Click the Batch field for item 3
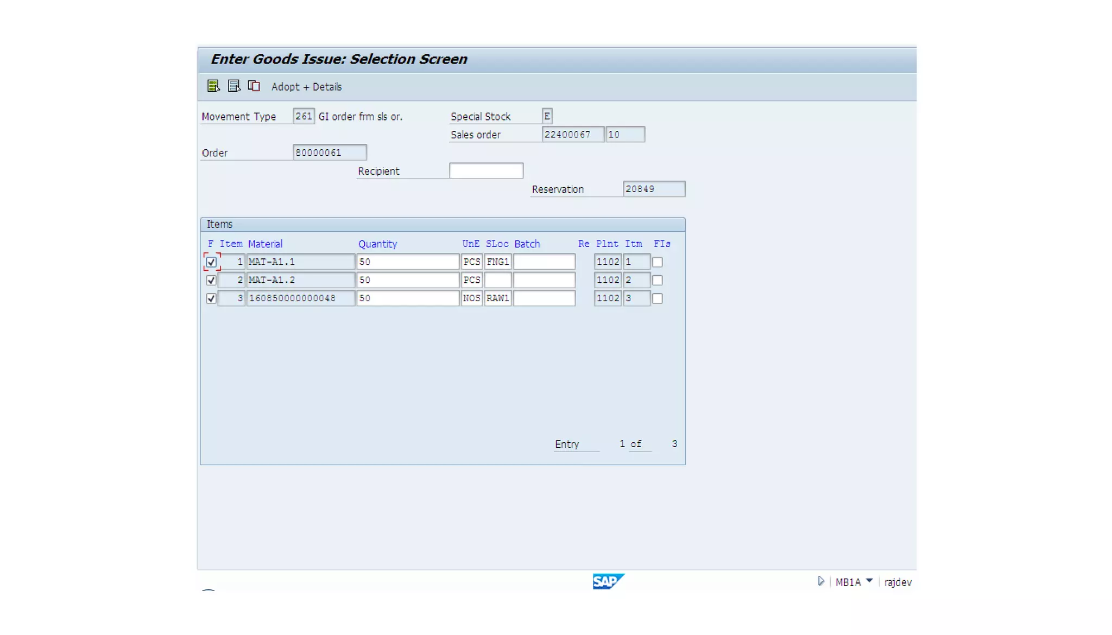The height and width of the screenshot is (635, 1112). click(x=544, y=299)
